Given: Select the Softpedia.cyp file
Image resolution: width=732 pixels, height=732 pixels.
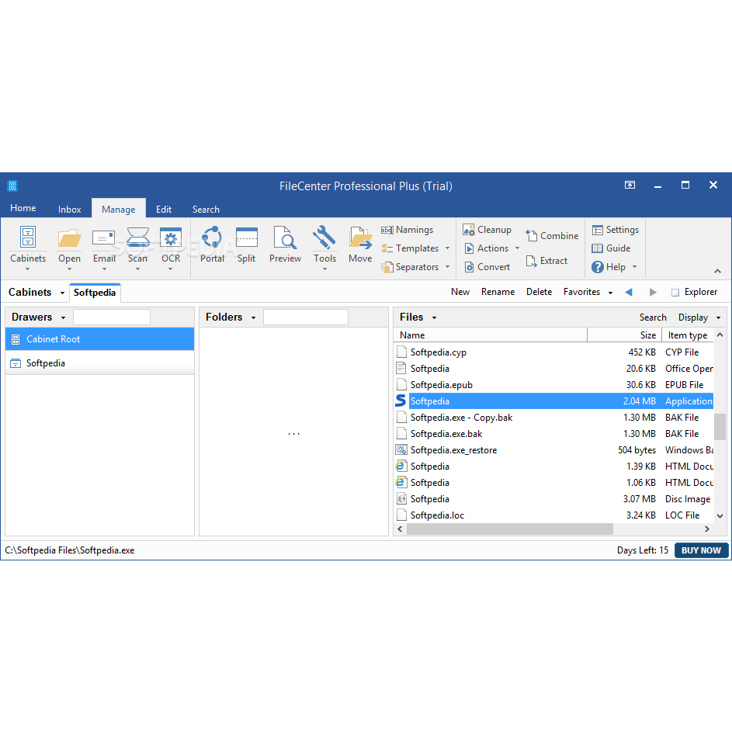Looking at the screenshot, I should tap(554, 352).
